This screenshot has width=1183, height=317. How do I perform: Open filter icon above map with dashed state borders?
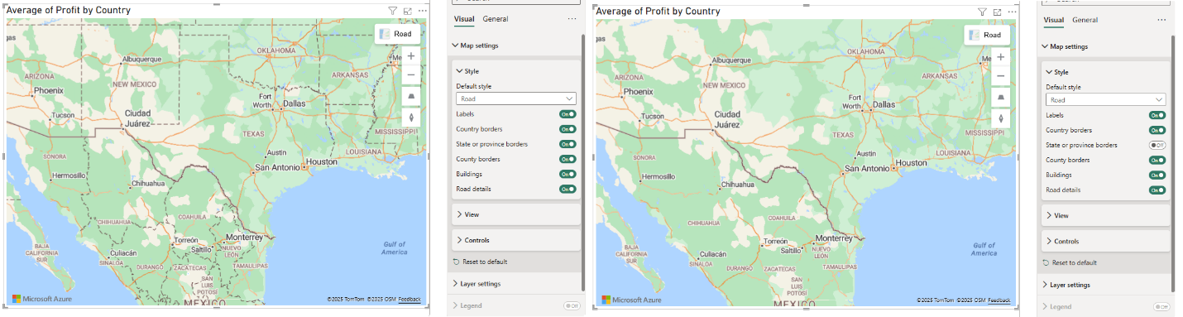point(393,12)
